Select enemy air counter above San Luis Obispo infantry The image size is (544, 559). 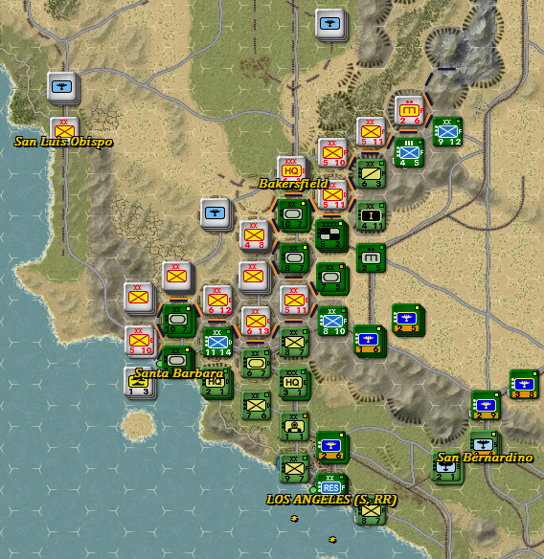[62, 87]
